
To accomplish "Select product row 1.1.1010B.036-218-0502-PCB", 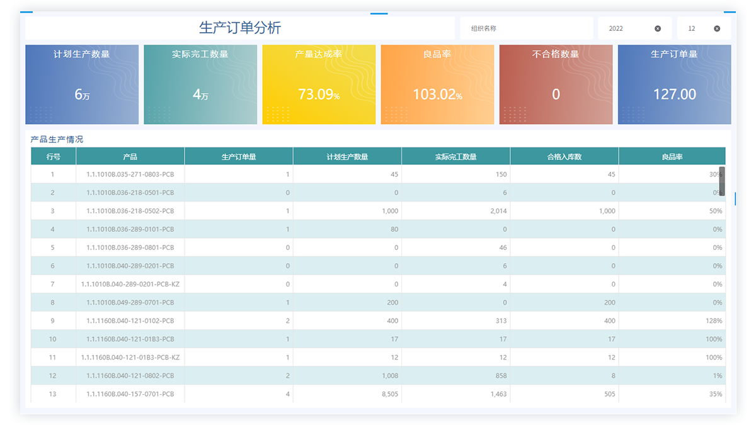I will click(x=130, y=211).
